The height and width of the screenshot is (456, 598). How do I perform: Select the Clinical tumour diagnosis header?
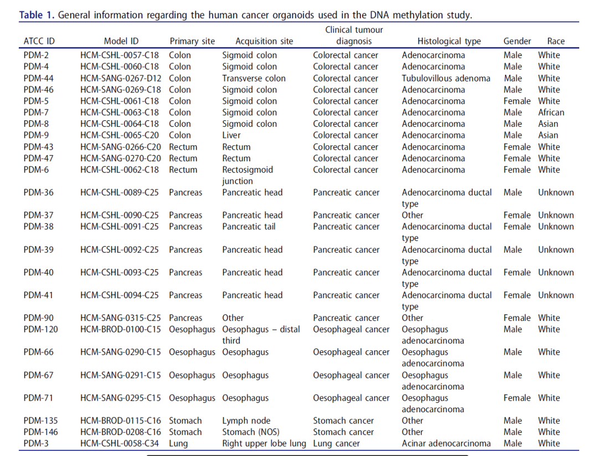coord(354,35)
